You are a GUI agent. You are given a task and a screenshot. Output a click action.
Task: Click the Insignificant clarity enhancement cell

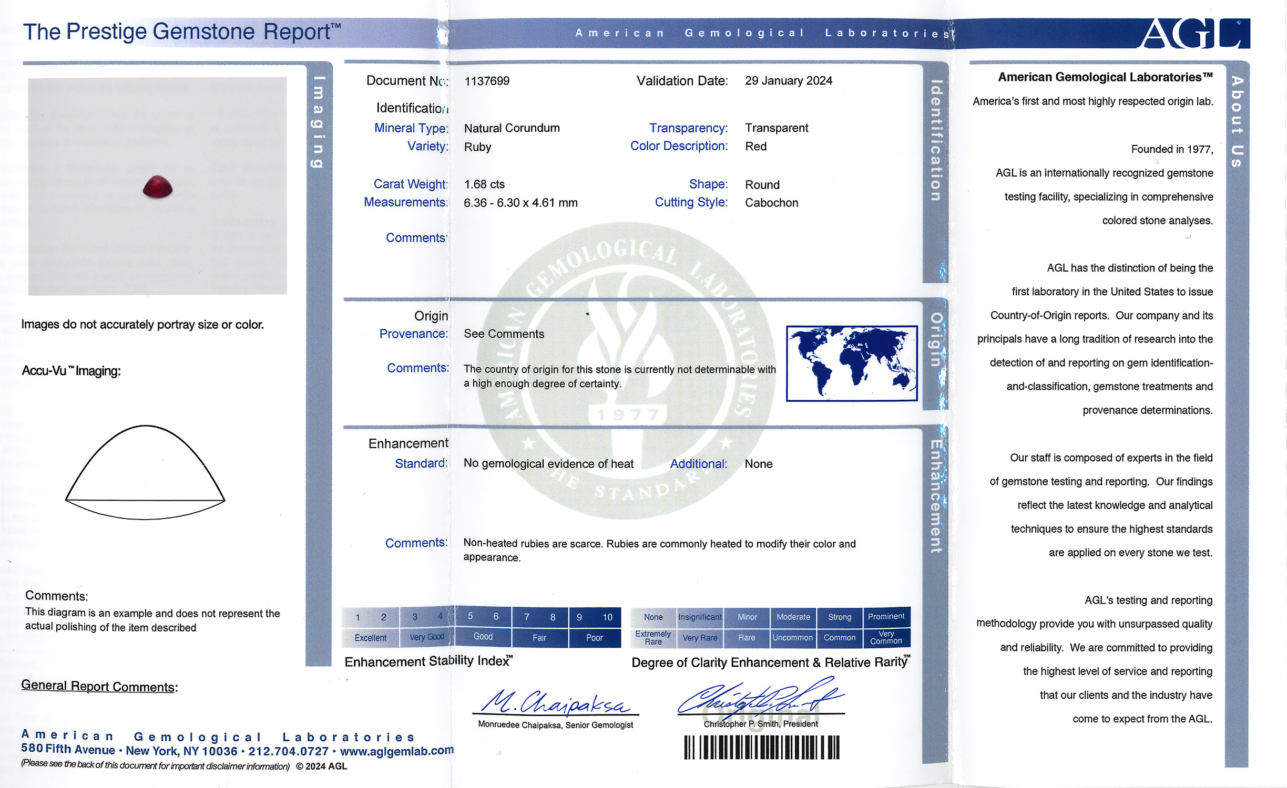click(x=700, y=617)
